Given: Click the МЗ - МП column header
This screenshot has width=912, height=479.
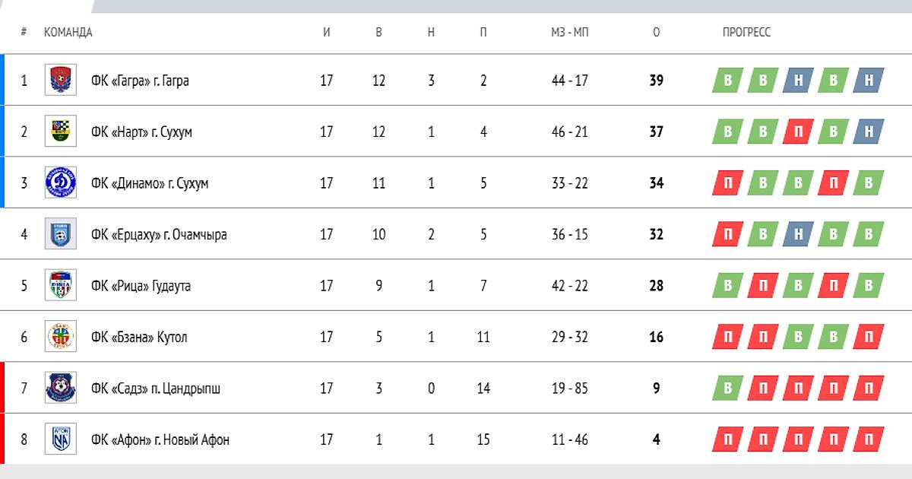Looking at the screenshot, I should (x=570, y=32).
